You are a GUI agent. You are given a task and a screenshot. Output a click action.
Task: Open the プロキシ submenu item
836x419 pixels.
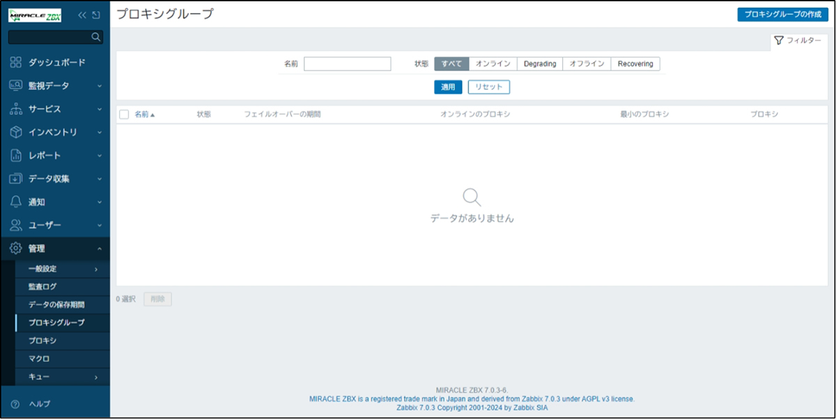[42, 341]
